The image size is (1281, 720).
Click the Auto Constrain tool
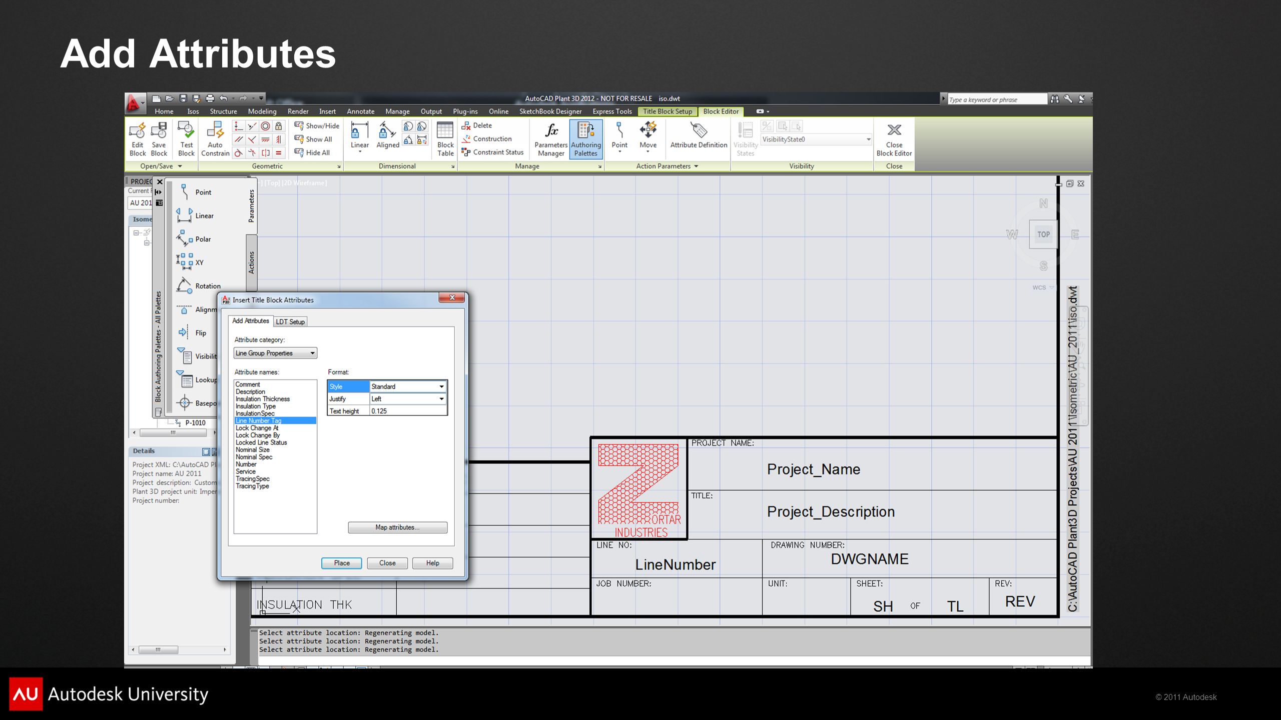pyautogui.click(x=215, y=139)
